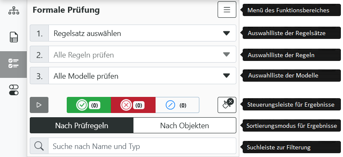
Task: Toggle the red failed results filter
Action: (133, 105)
